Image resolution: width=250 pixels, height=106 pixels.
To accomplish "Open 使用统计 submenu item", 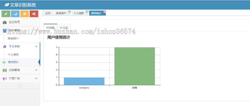I will click(20, 62).
